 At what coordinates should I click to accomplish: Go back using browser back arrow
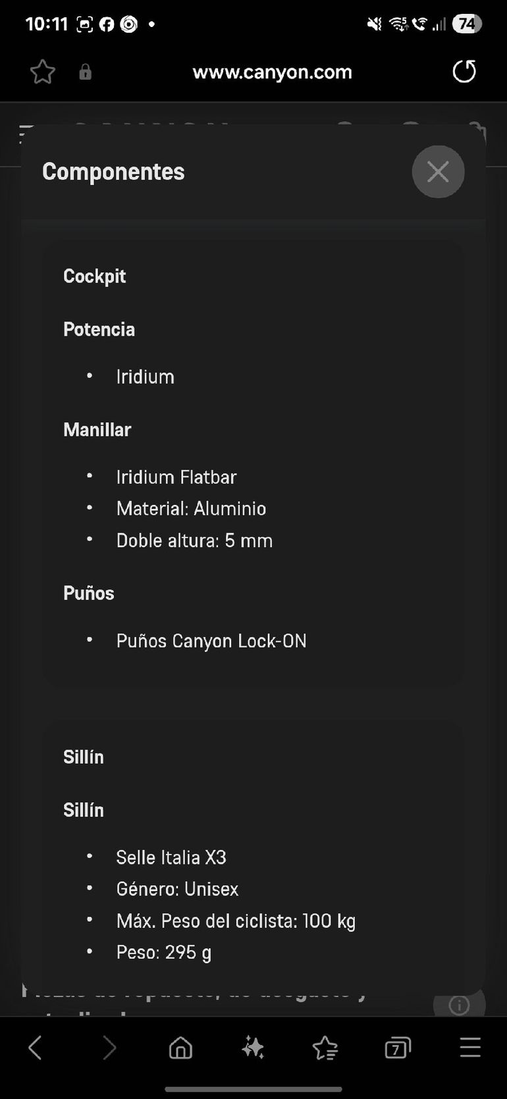(35, 1047)
